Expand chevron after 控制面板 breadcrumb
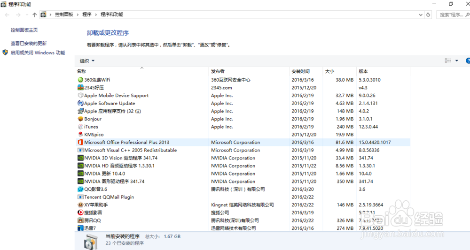470x250 pixels. 78,15
